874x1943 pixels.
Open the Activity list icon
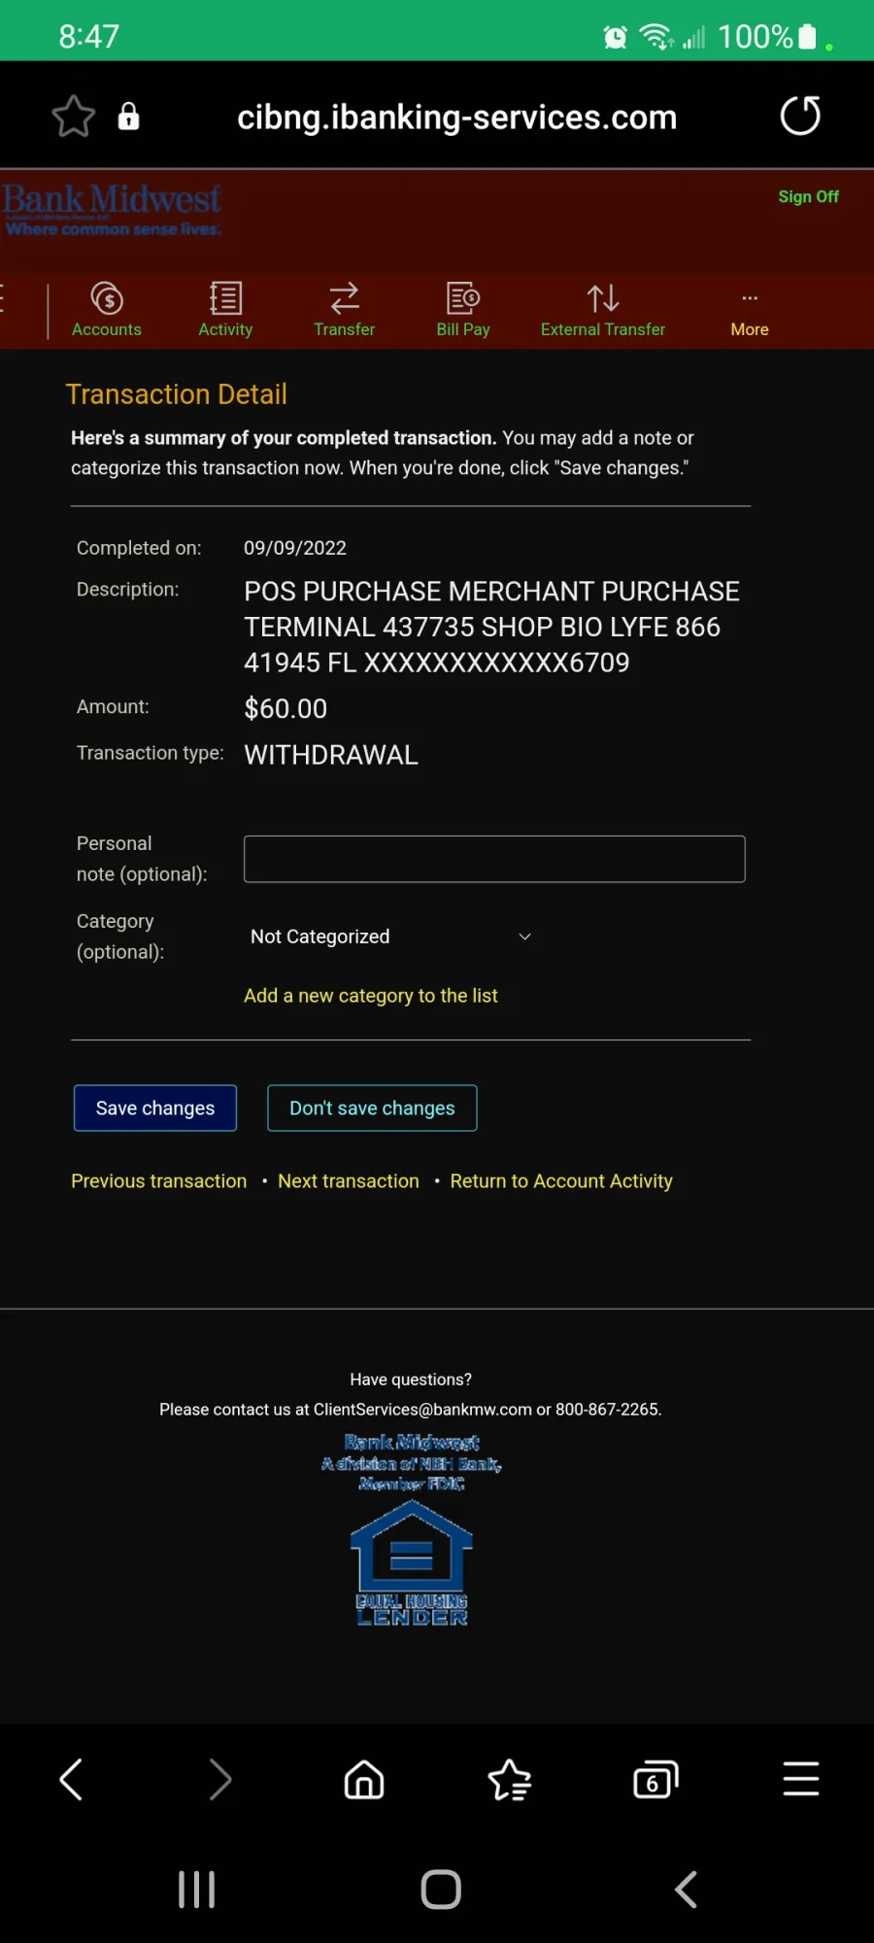point(225,298)
